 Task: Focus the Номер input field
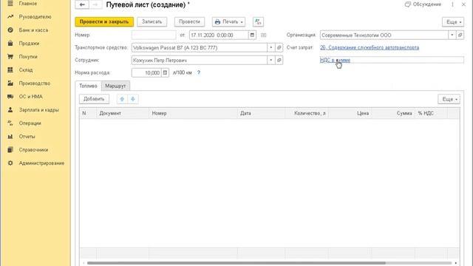154,35
